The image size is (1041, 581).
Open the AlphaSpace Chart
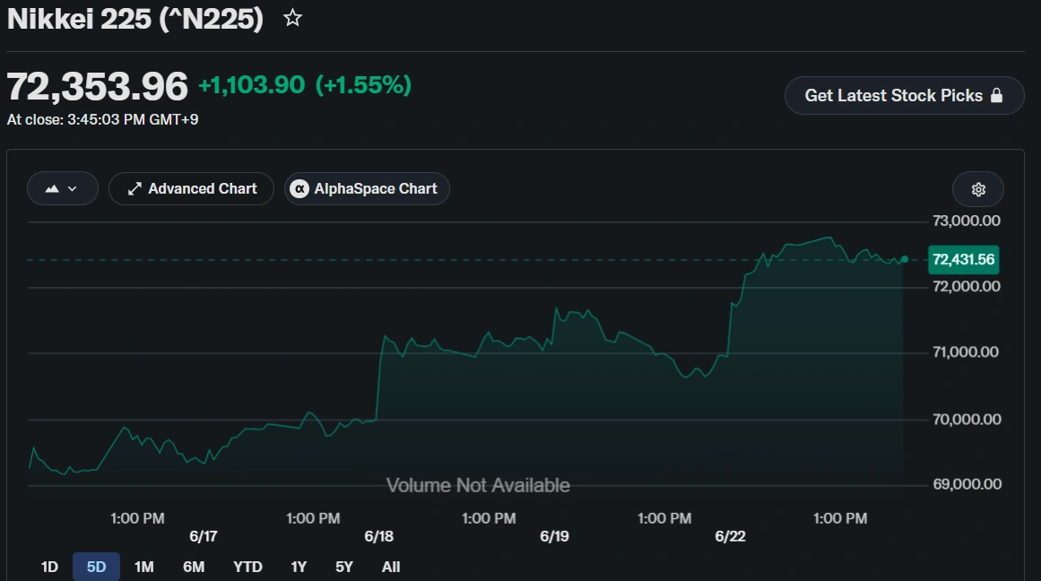point(367,188)
